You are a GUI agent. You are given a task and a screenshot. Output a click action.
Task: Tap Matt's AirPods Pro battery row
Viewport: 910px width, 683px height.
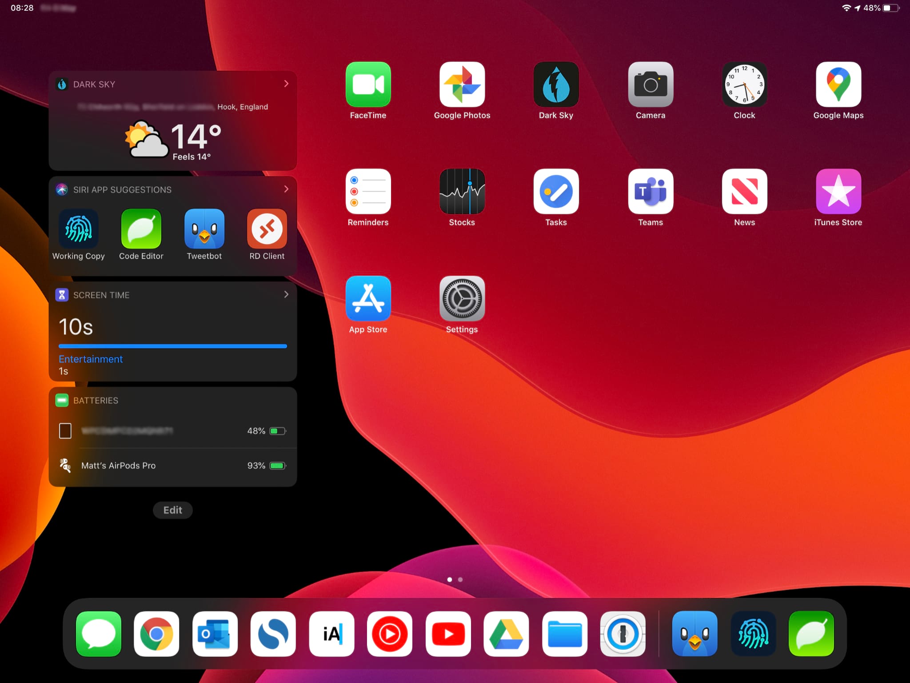tap(173, 466)
